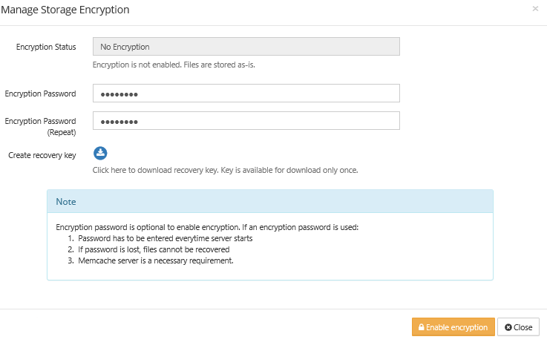Click the Encryption Status label

pos(46,47)
